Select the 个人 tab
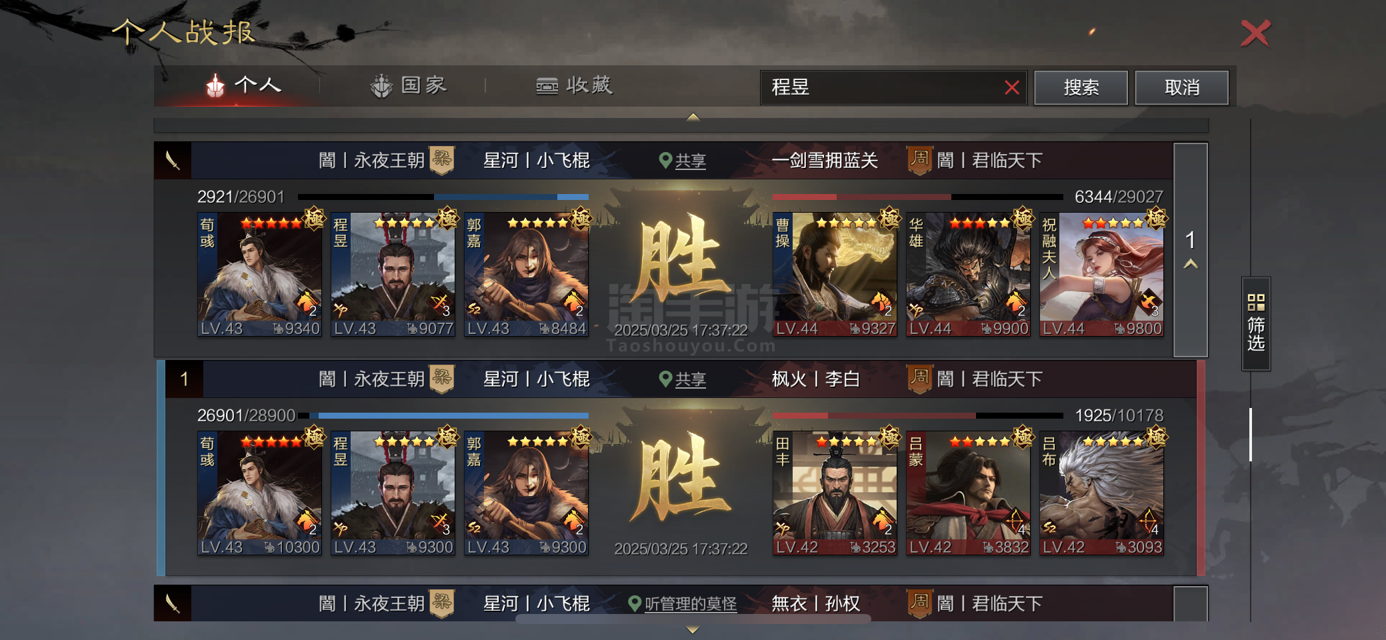 (243, 85)
